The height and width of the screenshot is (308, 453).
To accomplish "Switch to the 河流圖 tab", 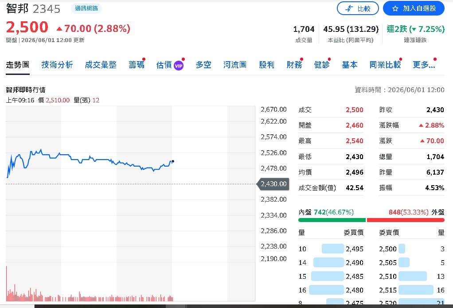I will coord(235,65).
